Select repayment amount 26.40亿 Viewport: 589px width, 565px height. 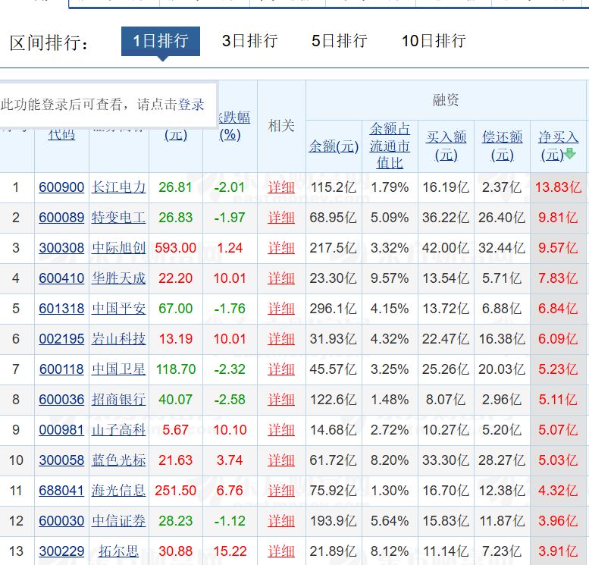click(502, 218)
